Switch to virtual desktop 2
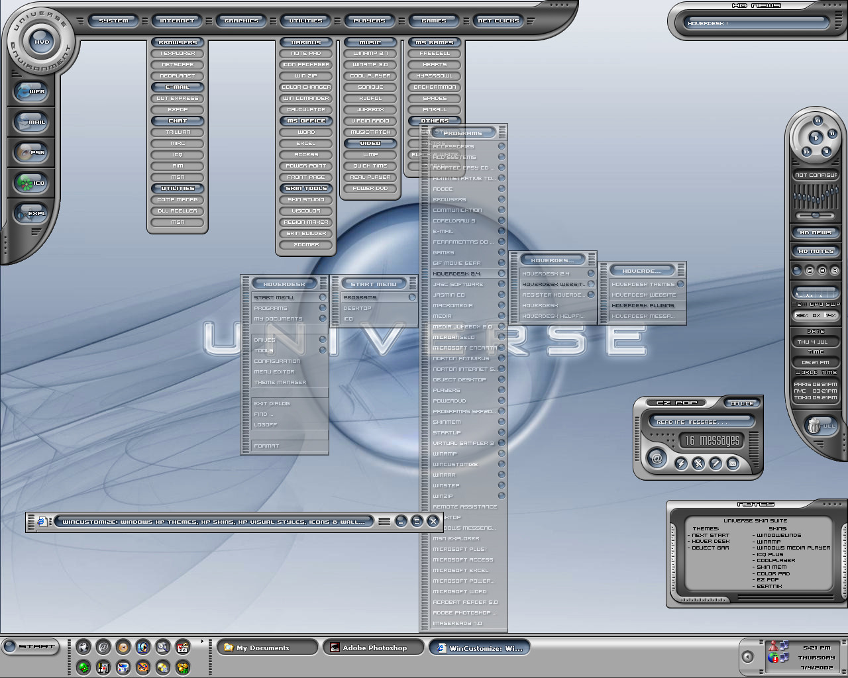The width and height of the screenshot is (848, 678). 810,270
